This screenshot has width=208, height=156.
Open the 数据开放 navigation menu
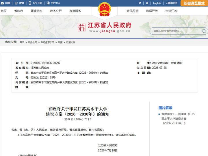click(x=152, y=11)
